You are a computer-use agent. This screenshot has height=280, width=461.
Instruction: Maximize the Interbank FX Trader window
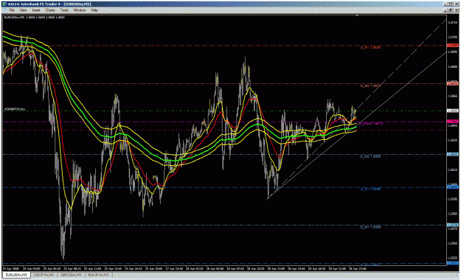[x=451, y=4]
